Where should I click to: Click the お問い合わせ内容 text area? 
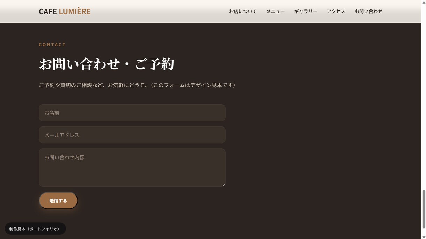tap(132, 168)
